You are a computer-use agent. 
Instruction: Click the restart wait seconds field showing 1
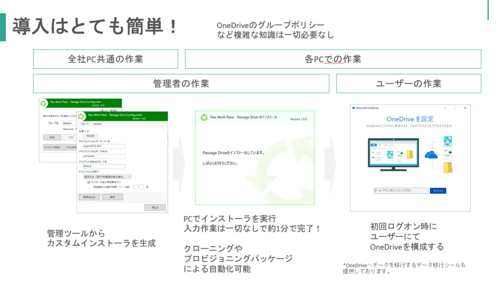[x=139, y=187]
